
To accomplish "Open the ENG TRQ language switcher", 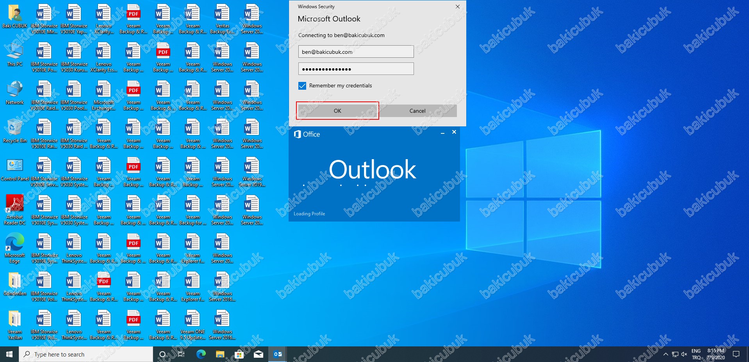I will 696,354.
